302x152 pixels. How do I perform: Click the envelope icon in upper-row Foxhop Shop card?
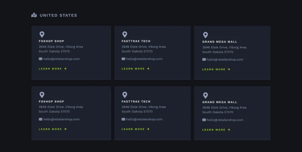pyautogui.click(x=40, y=59)
